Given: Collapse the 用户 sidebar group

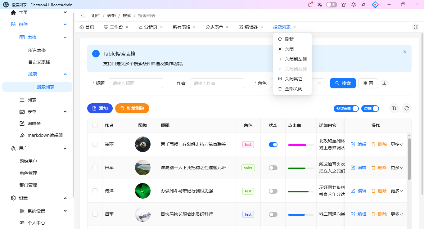Looking at the screenshot, I should click(65, 148).
